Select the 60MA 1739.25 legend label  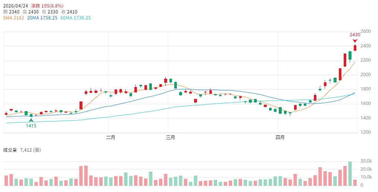(x=75, y=18)
